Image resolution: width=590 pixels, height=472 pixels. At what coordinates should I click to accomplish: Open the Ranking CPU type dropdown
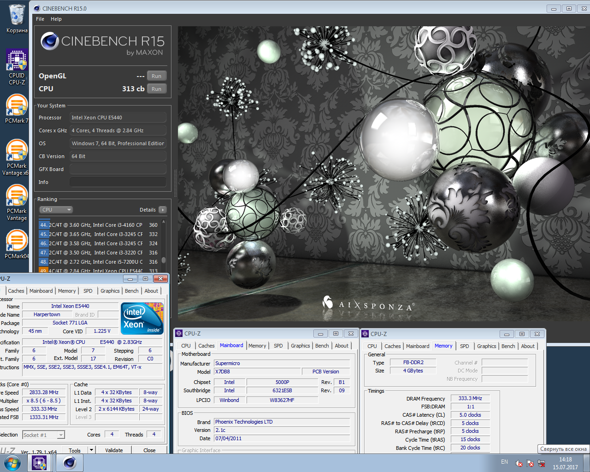(56, 210)
